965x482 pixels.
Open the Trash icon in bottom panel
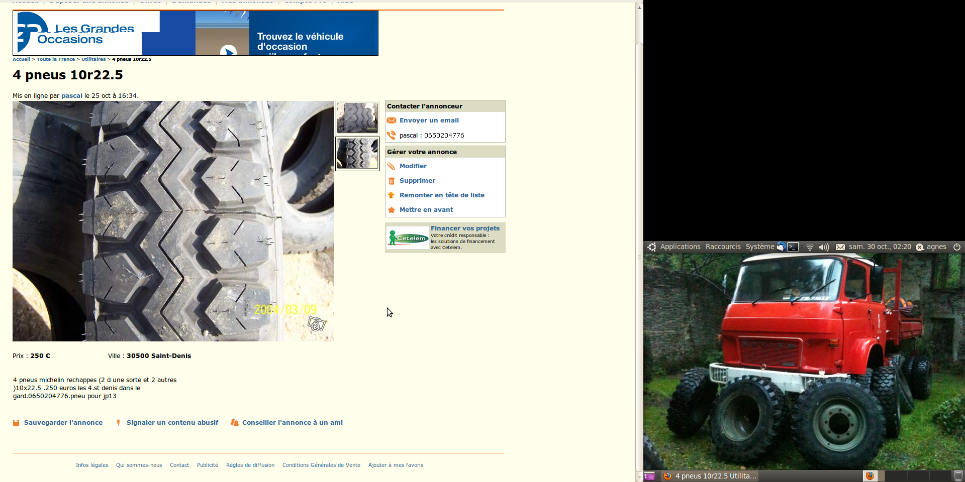(958, 476)
